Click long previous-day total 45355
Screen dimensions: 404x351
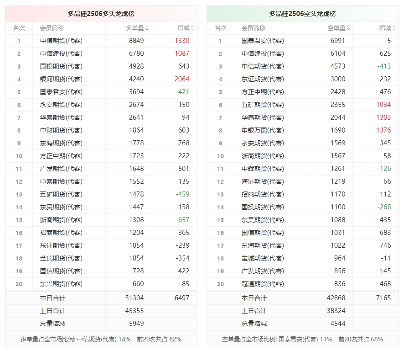135,311
